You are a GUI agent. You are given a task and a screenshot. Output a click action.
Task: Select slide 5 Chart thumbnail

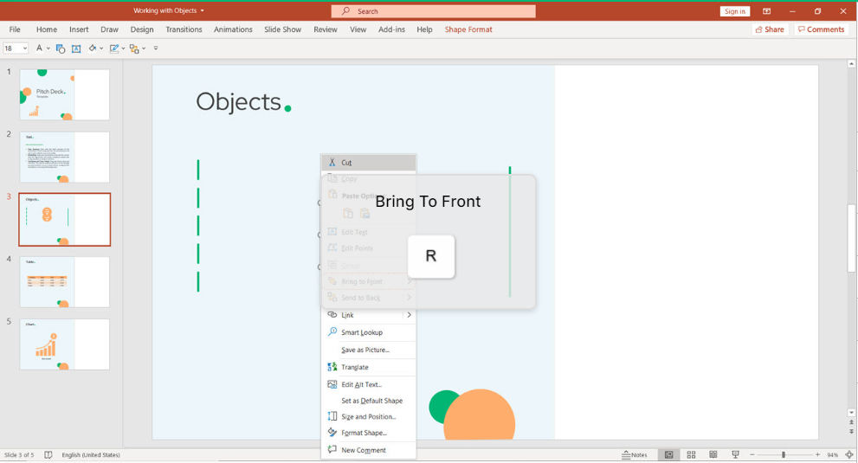(x=65, y=344)
